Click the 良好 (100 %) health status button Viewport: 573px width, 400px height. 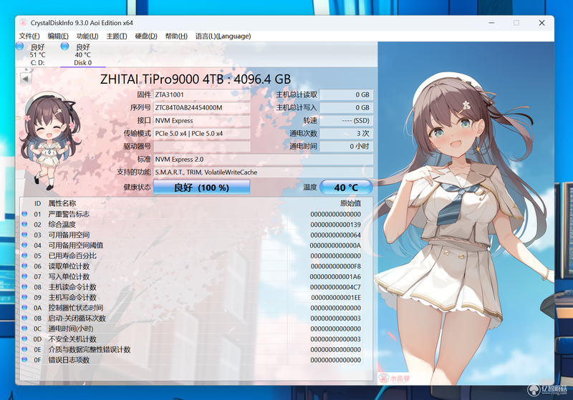coord(202,187)
